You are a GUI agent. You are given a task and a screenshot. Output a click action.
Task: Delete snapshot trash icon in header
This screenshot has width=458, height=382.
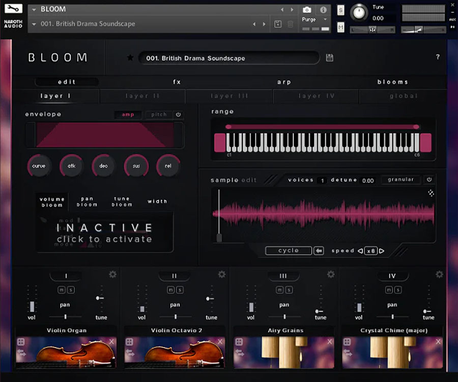(290, 24)
